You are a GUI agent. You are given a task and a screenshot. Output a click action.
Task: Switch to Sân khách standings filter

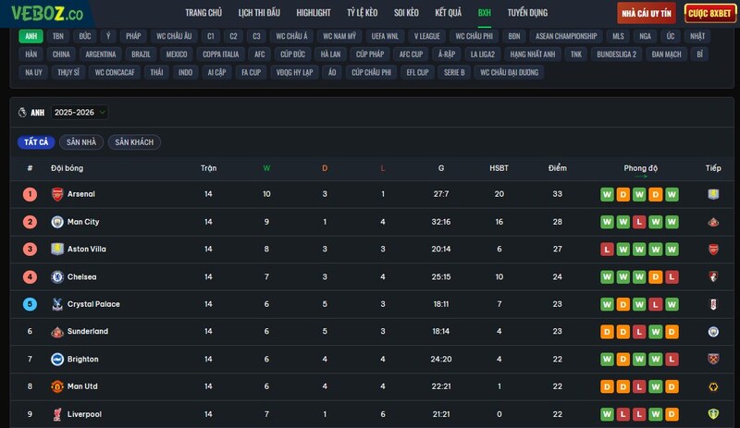(134, 142)
